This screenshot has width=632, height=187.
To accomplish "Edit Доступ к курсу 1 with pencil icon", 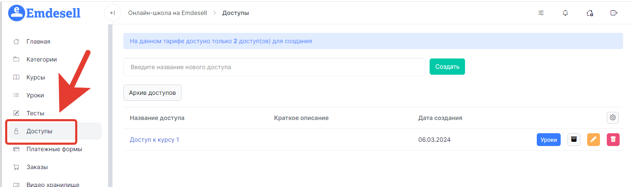I will click(594, 140).
